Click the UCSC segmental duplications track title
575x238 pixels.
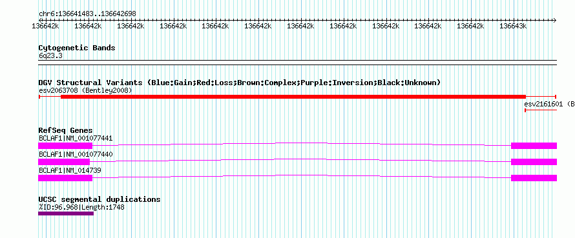point(99,199)
